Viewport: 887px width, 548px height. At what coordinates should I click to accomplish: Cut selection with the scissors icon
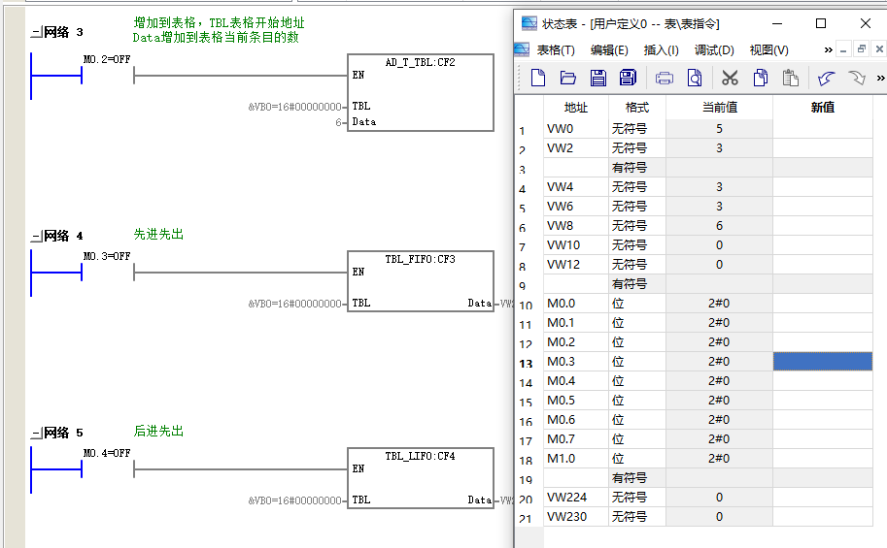coord(730,78)
